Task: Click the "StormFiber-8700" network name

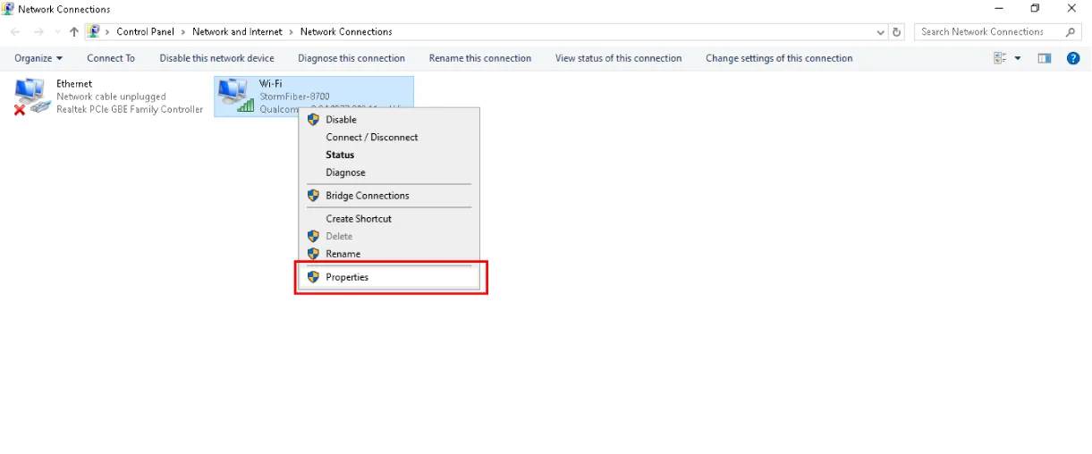Action: 294,97
